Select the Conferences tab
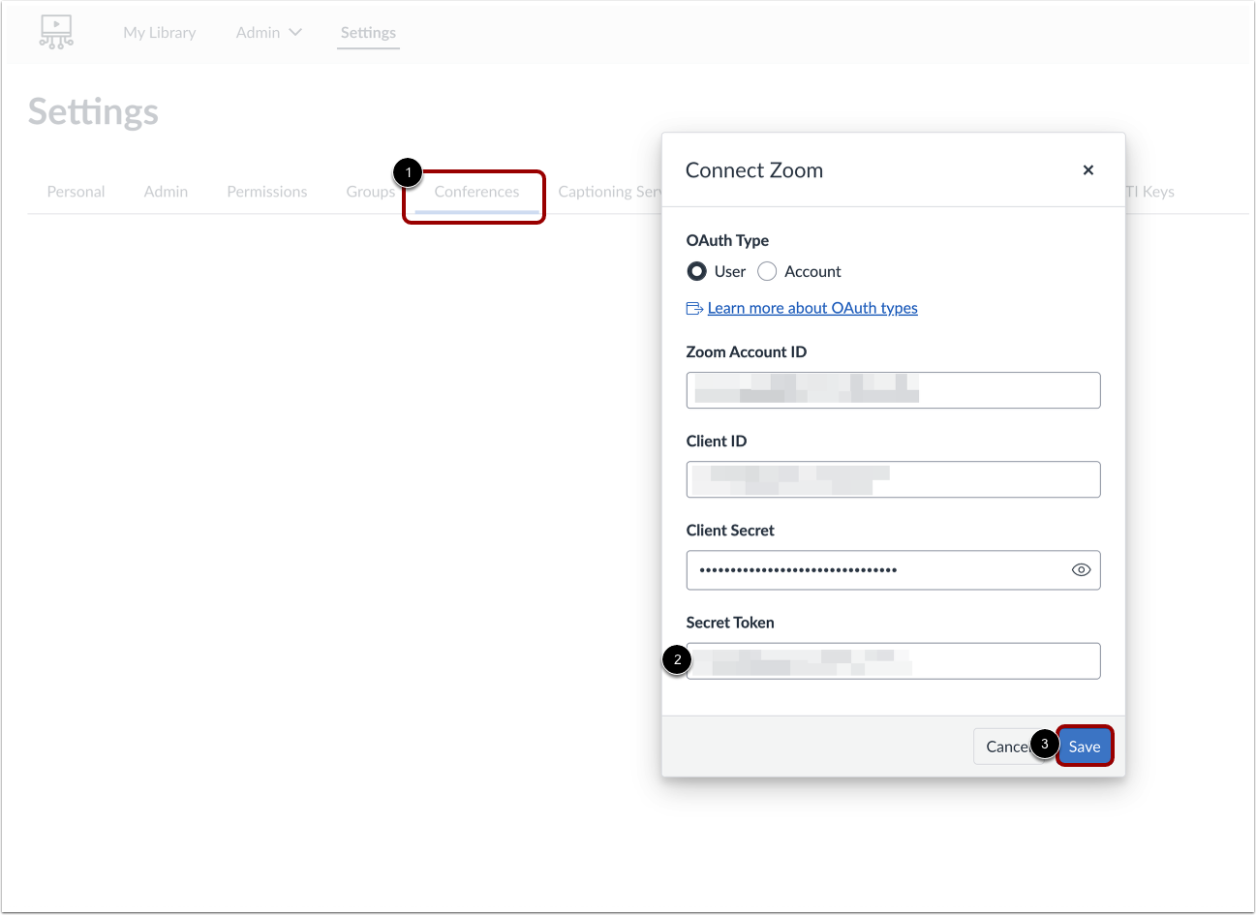 475,191
